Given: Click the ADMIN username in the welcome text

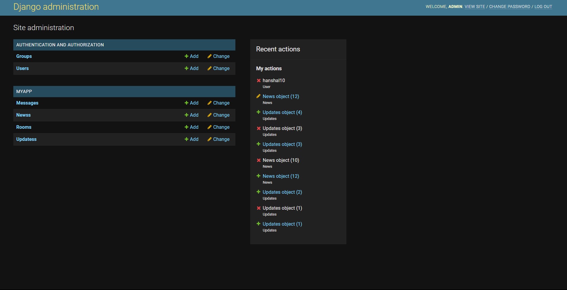Looking at the screenshot, I should [455, 6].
